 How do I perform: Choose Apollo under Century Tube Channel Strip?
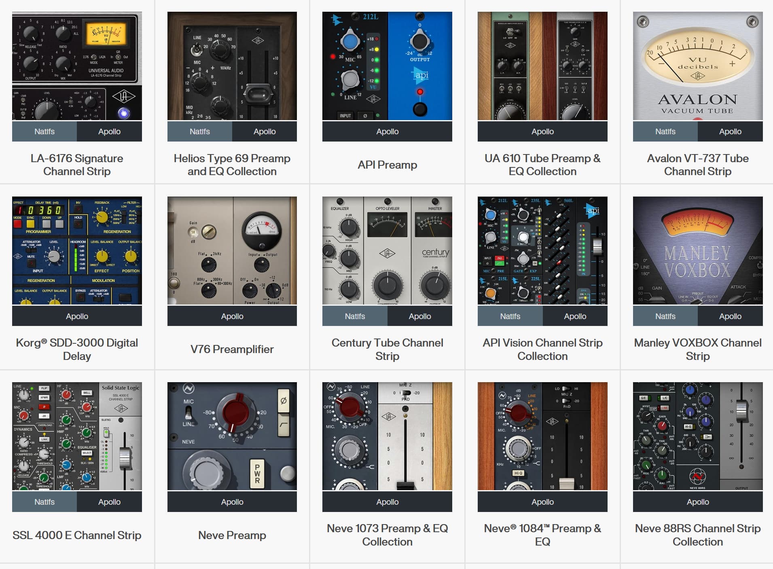pyautogui.click(x=420, y=316)
